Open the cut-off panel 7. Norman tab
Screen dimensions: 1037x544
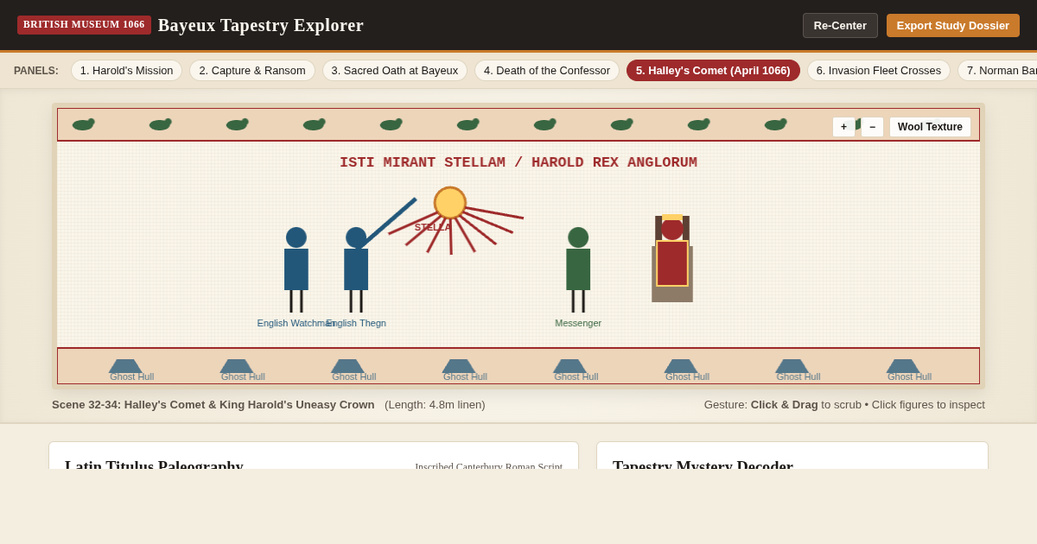(997, 70)
